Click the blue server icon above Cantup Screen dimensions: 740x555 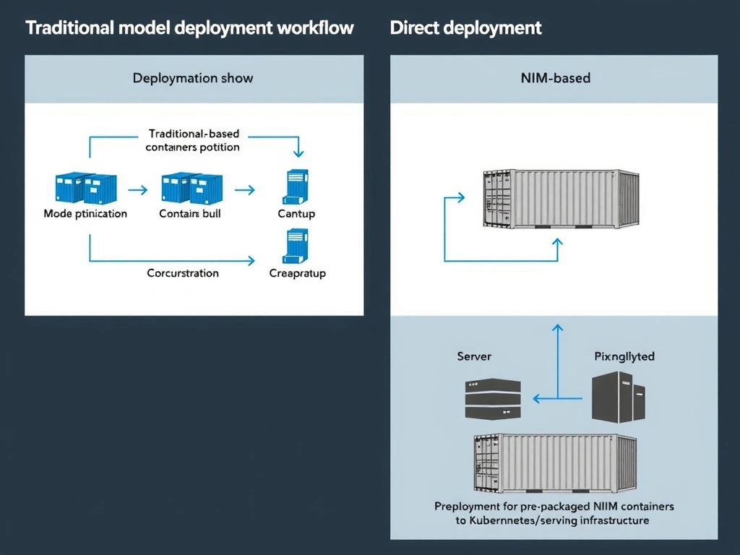(296, 187)
